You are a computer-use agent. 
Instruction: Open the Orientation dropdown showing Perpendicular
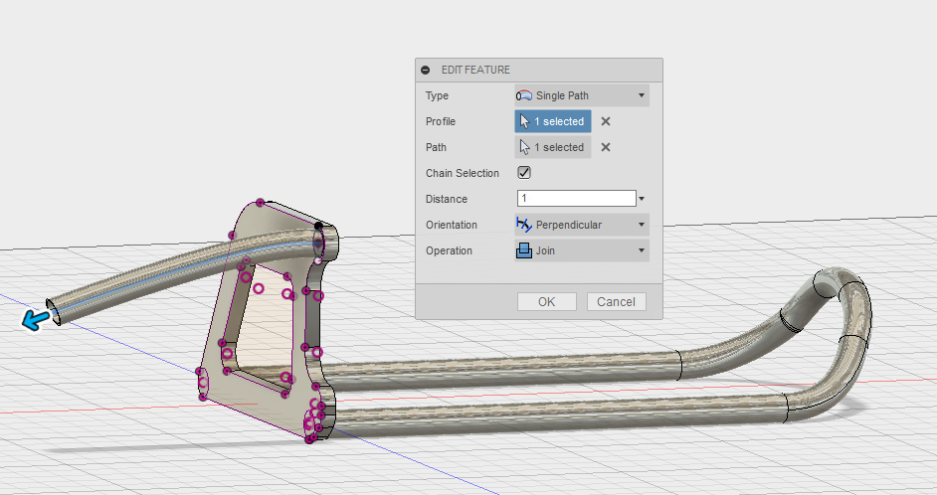(582, 225)
